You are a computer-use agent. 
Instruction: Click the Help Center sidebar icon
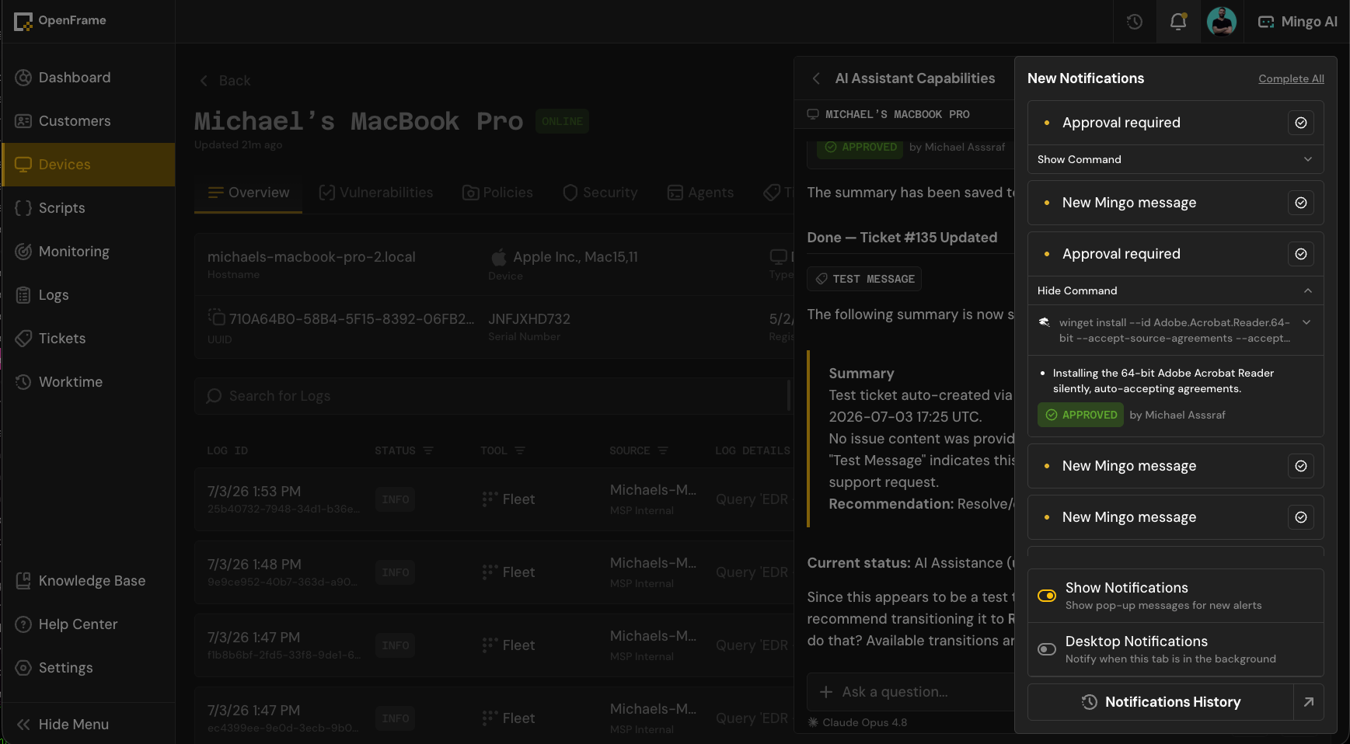pos(23,624)
